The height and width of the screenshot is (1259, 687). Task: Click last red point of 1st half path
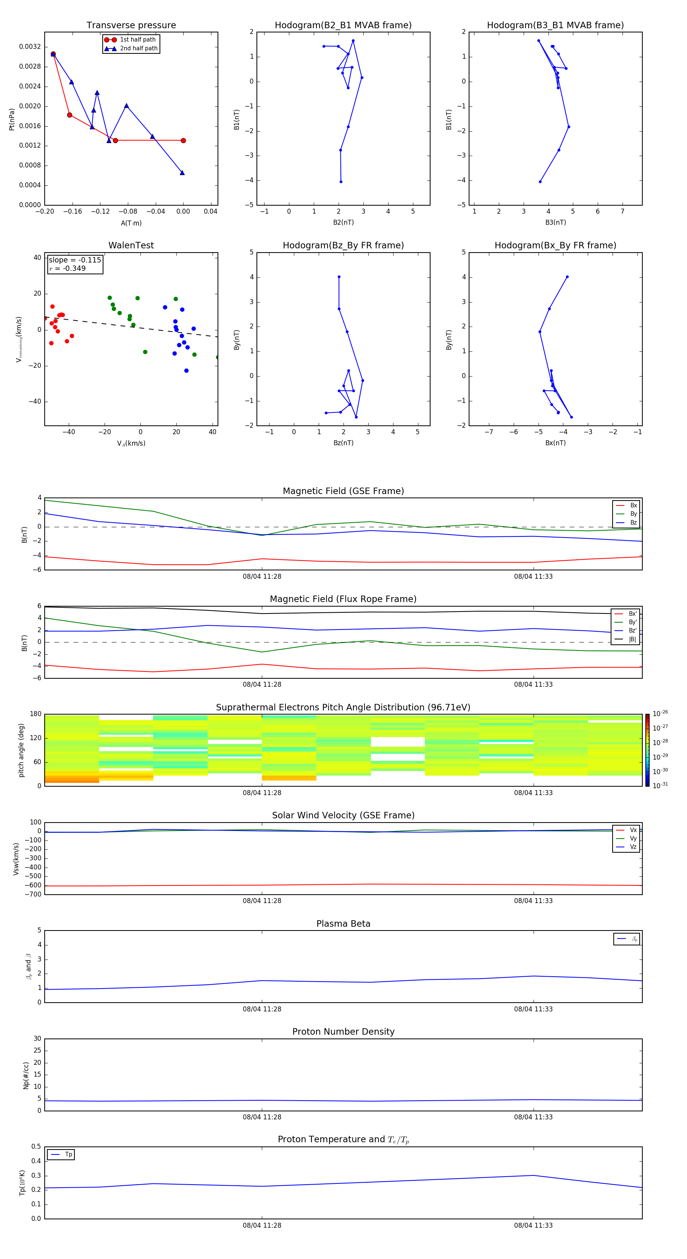(x=183, y=141)
